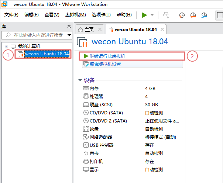
Task: Open the power options dropdown arrow
Action: [x=152, y=15]
